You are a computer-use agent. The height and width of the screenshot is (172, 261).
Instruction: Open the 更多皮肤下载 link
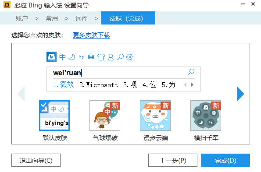tap(91, 35)
